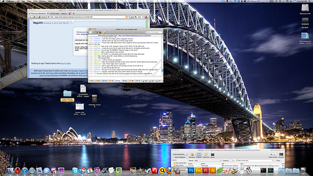Open iTunes from the dock
313x176 pixels.
[25, 171]
